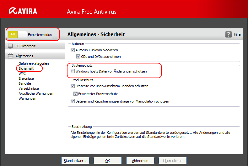The image size is (248, 166).
Task: Uncheck Autorun-Funktion blockieren
Action: point(73,50)
